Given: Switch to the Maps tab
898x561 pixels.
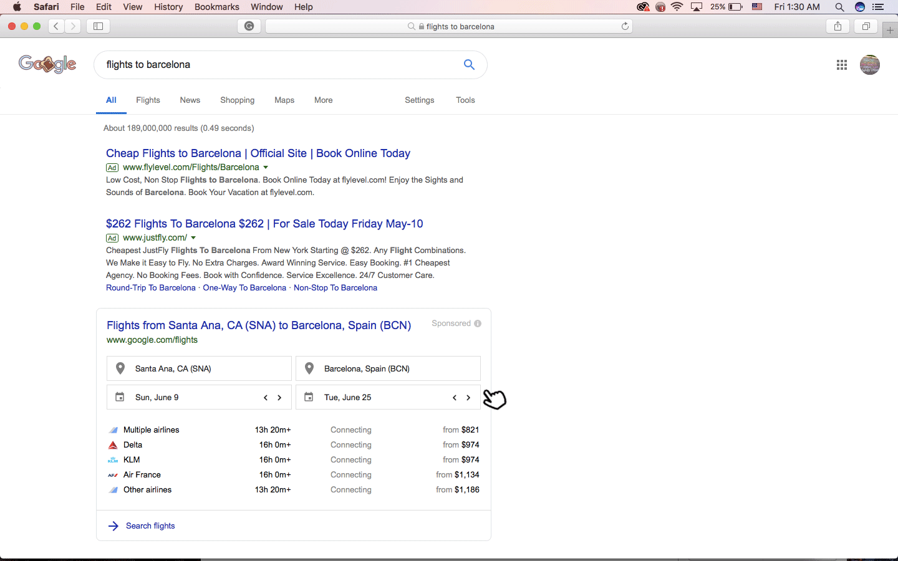Looking at the screenshot, I should tap(284, 100).
